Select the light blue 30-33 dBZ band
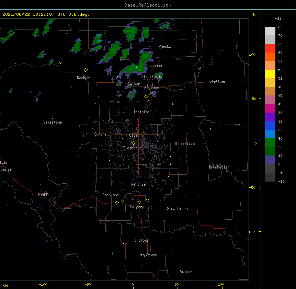 pyautogui.click(x=270, y=134)
